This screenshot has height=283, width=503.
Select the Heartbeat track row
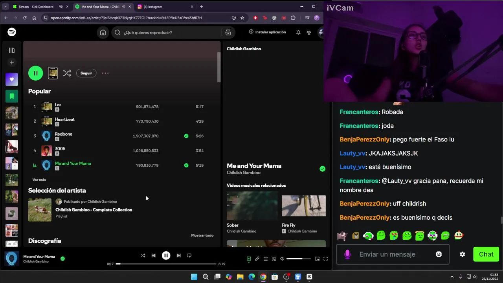click(x=122, y=121)
